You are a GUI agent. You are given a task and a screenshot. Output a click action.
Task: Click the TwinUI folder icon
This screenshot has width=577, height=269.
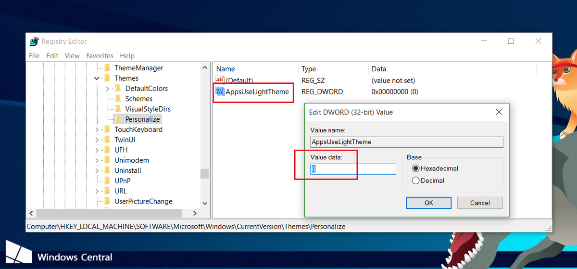107,140
